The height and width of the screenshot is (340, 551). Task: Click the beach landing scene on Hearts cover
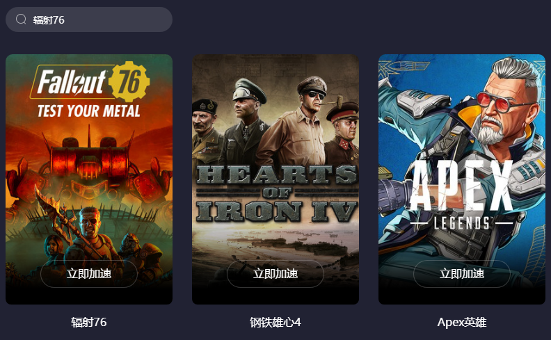[276, 244]
